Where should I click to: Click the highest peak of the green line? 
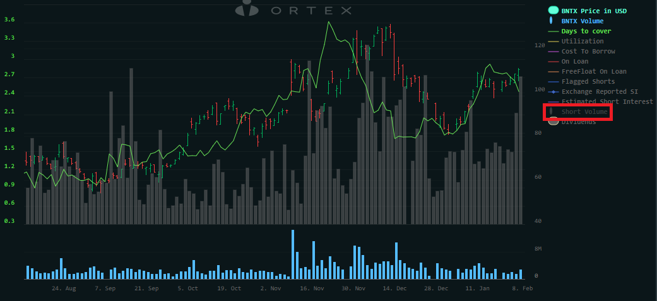(x=329, y=22)
